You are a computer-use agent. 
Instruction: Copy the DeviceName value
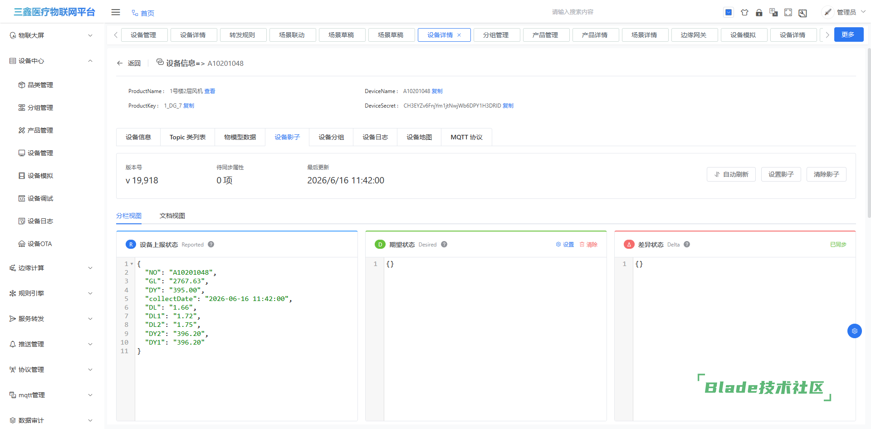pyautogui.click(x=437, y=91)
